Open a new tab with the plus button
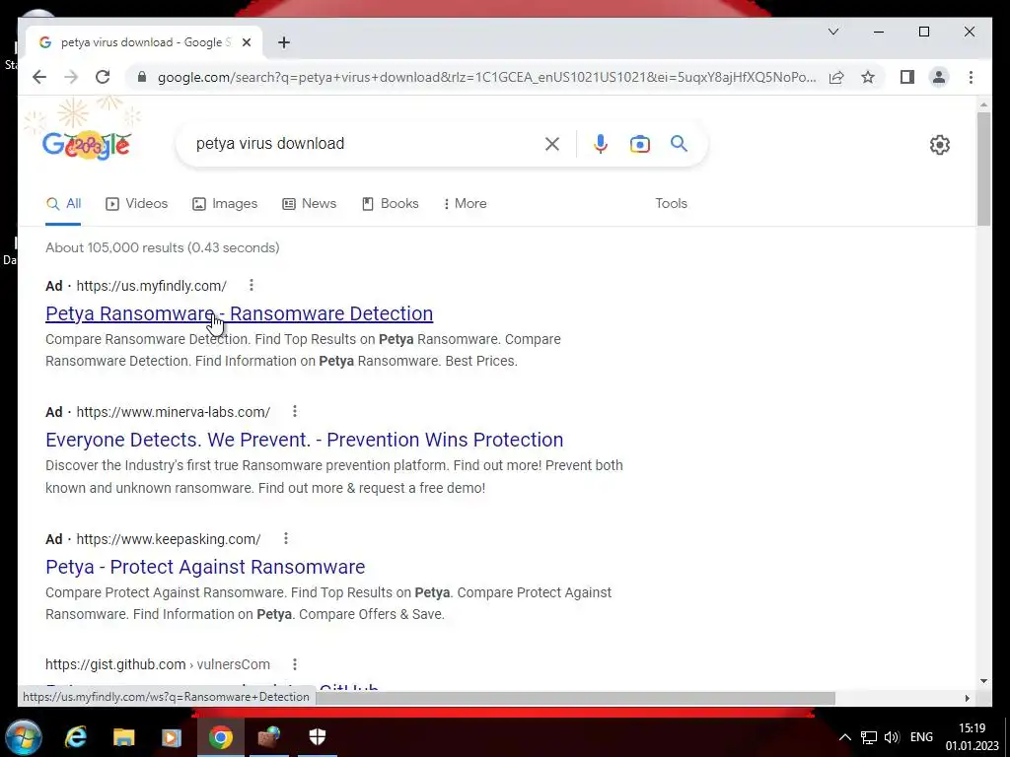1010x757 pixels. 284,42
